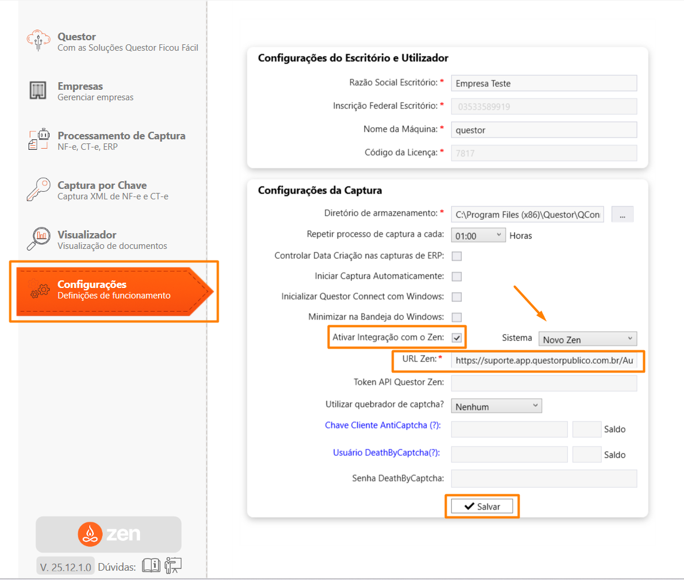
Task: Open the help manual book icon
Action: [x=151, y=565]
